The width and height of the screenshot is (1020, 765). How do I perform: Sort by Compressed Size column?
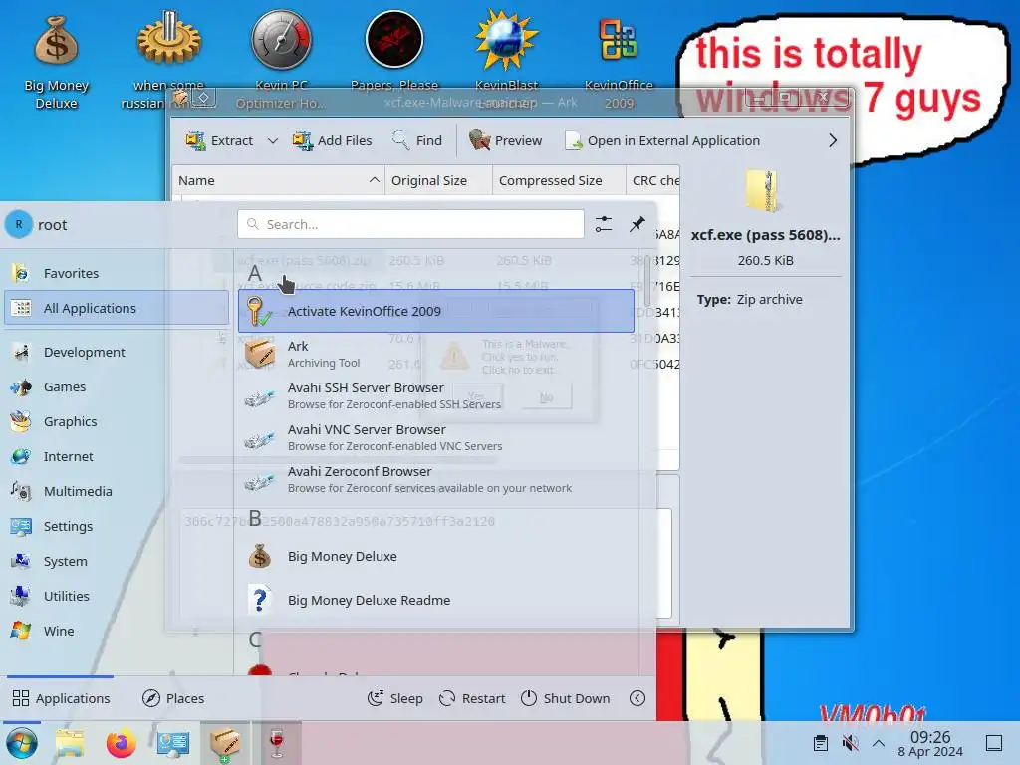tap(559, 181)
